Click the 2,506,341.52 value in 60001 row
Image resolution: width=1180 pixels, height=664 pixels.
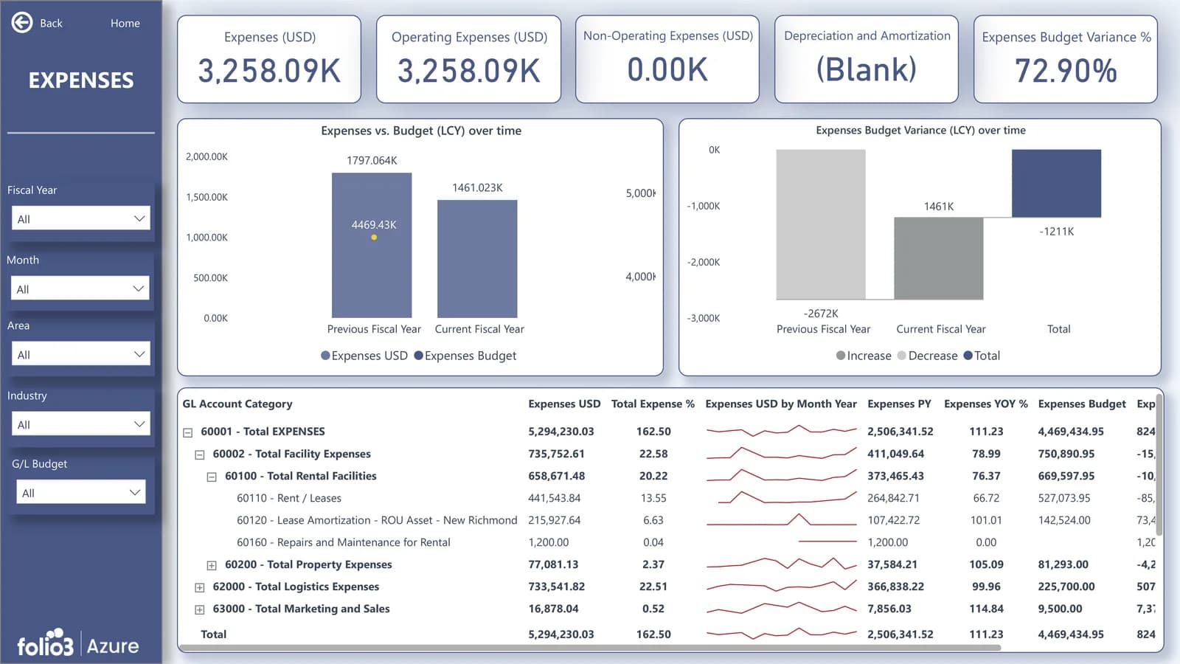pyautogui.click(x=900, y=432)
